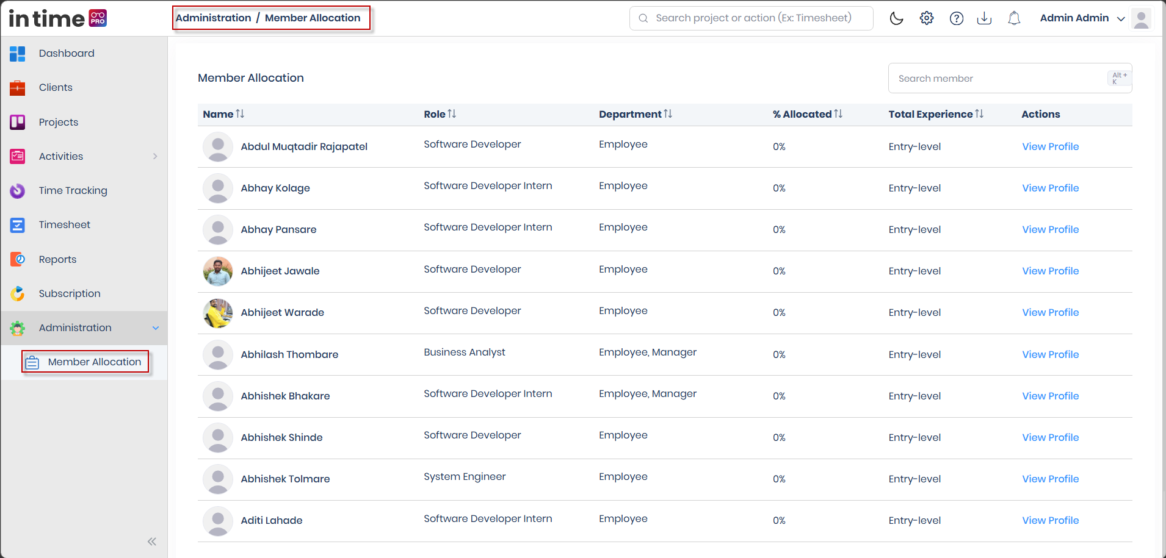The height and width of the screenshot is (558, 1166).
Task: Click Abhijeet Warade's profile photo
Action: pyautogui.click(x=218, y=313)
